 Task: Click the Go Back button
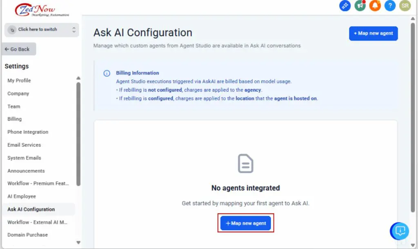coord(18,49)
